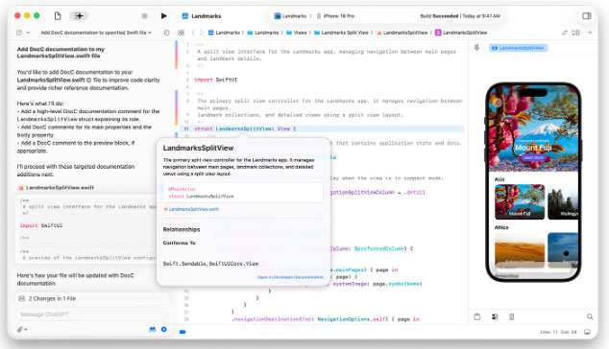Click the Line 11 Col status text
This screenshot has height=349, width=609.
click(558, 332)
